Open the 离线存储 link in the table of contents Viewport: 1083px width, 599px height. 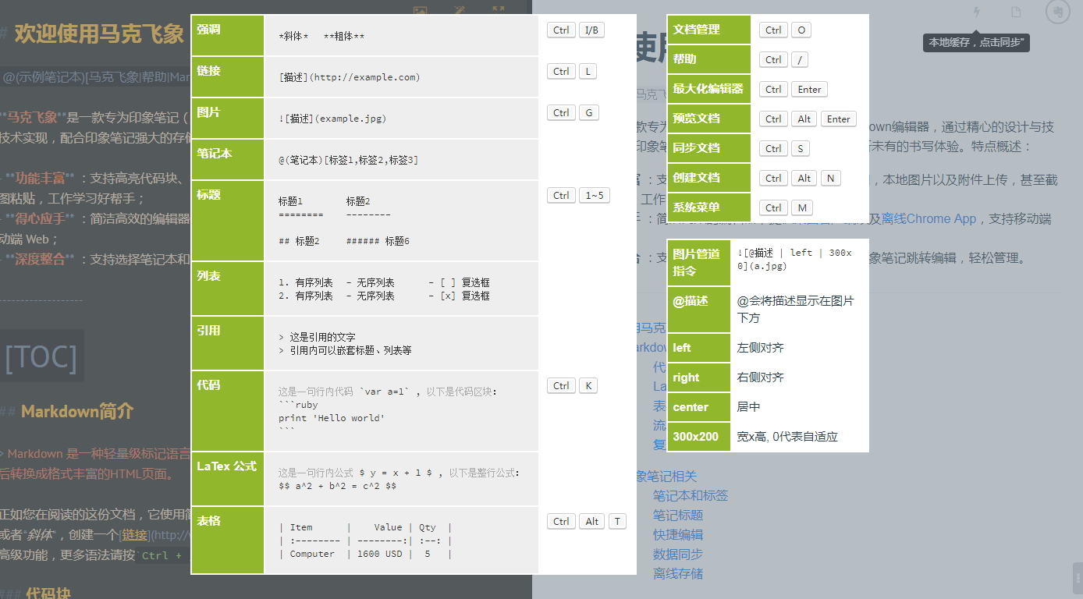coord(678,573)
